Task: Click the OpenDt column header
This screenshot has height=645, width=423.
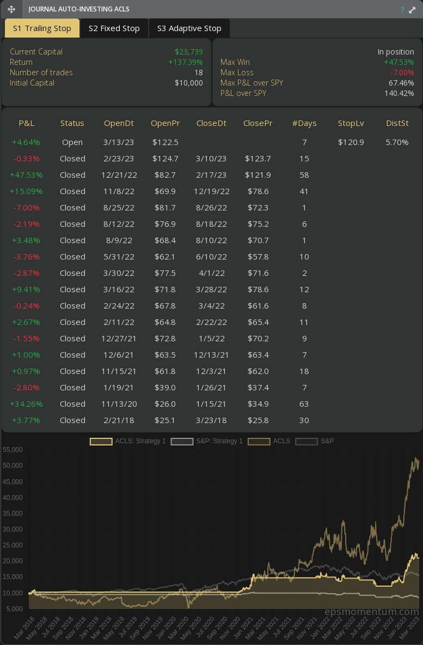Action: (119, 123)
